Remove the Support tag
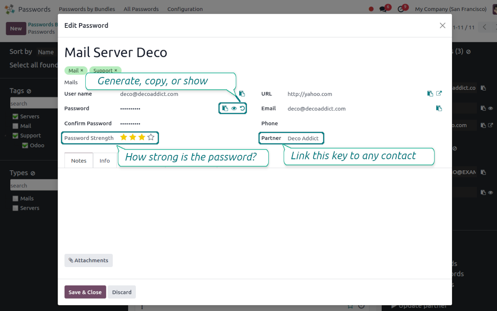The width and height of the screenshot is (497, 311). 116,70
